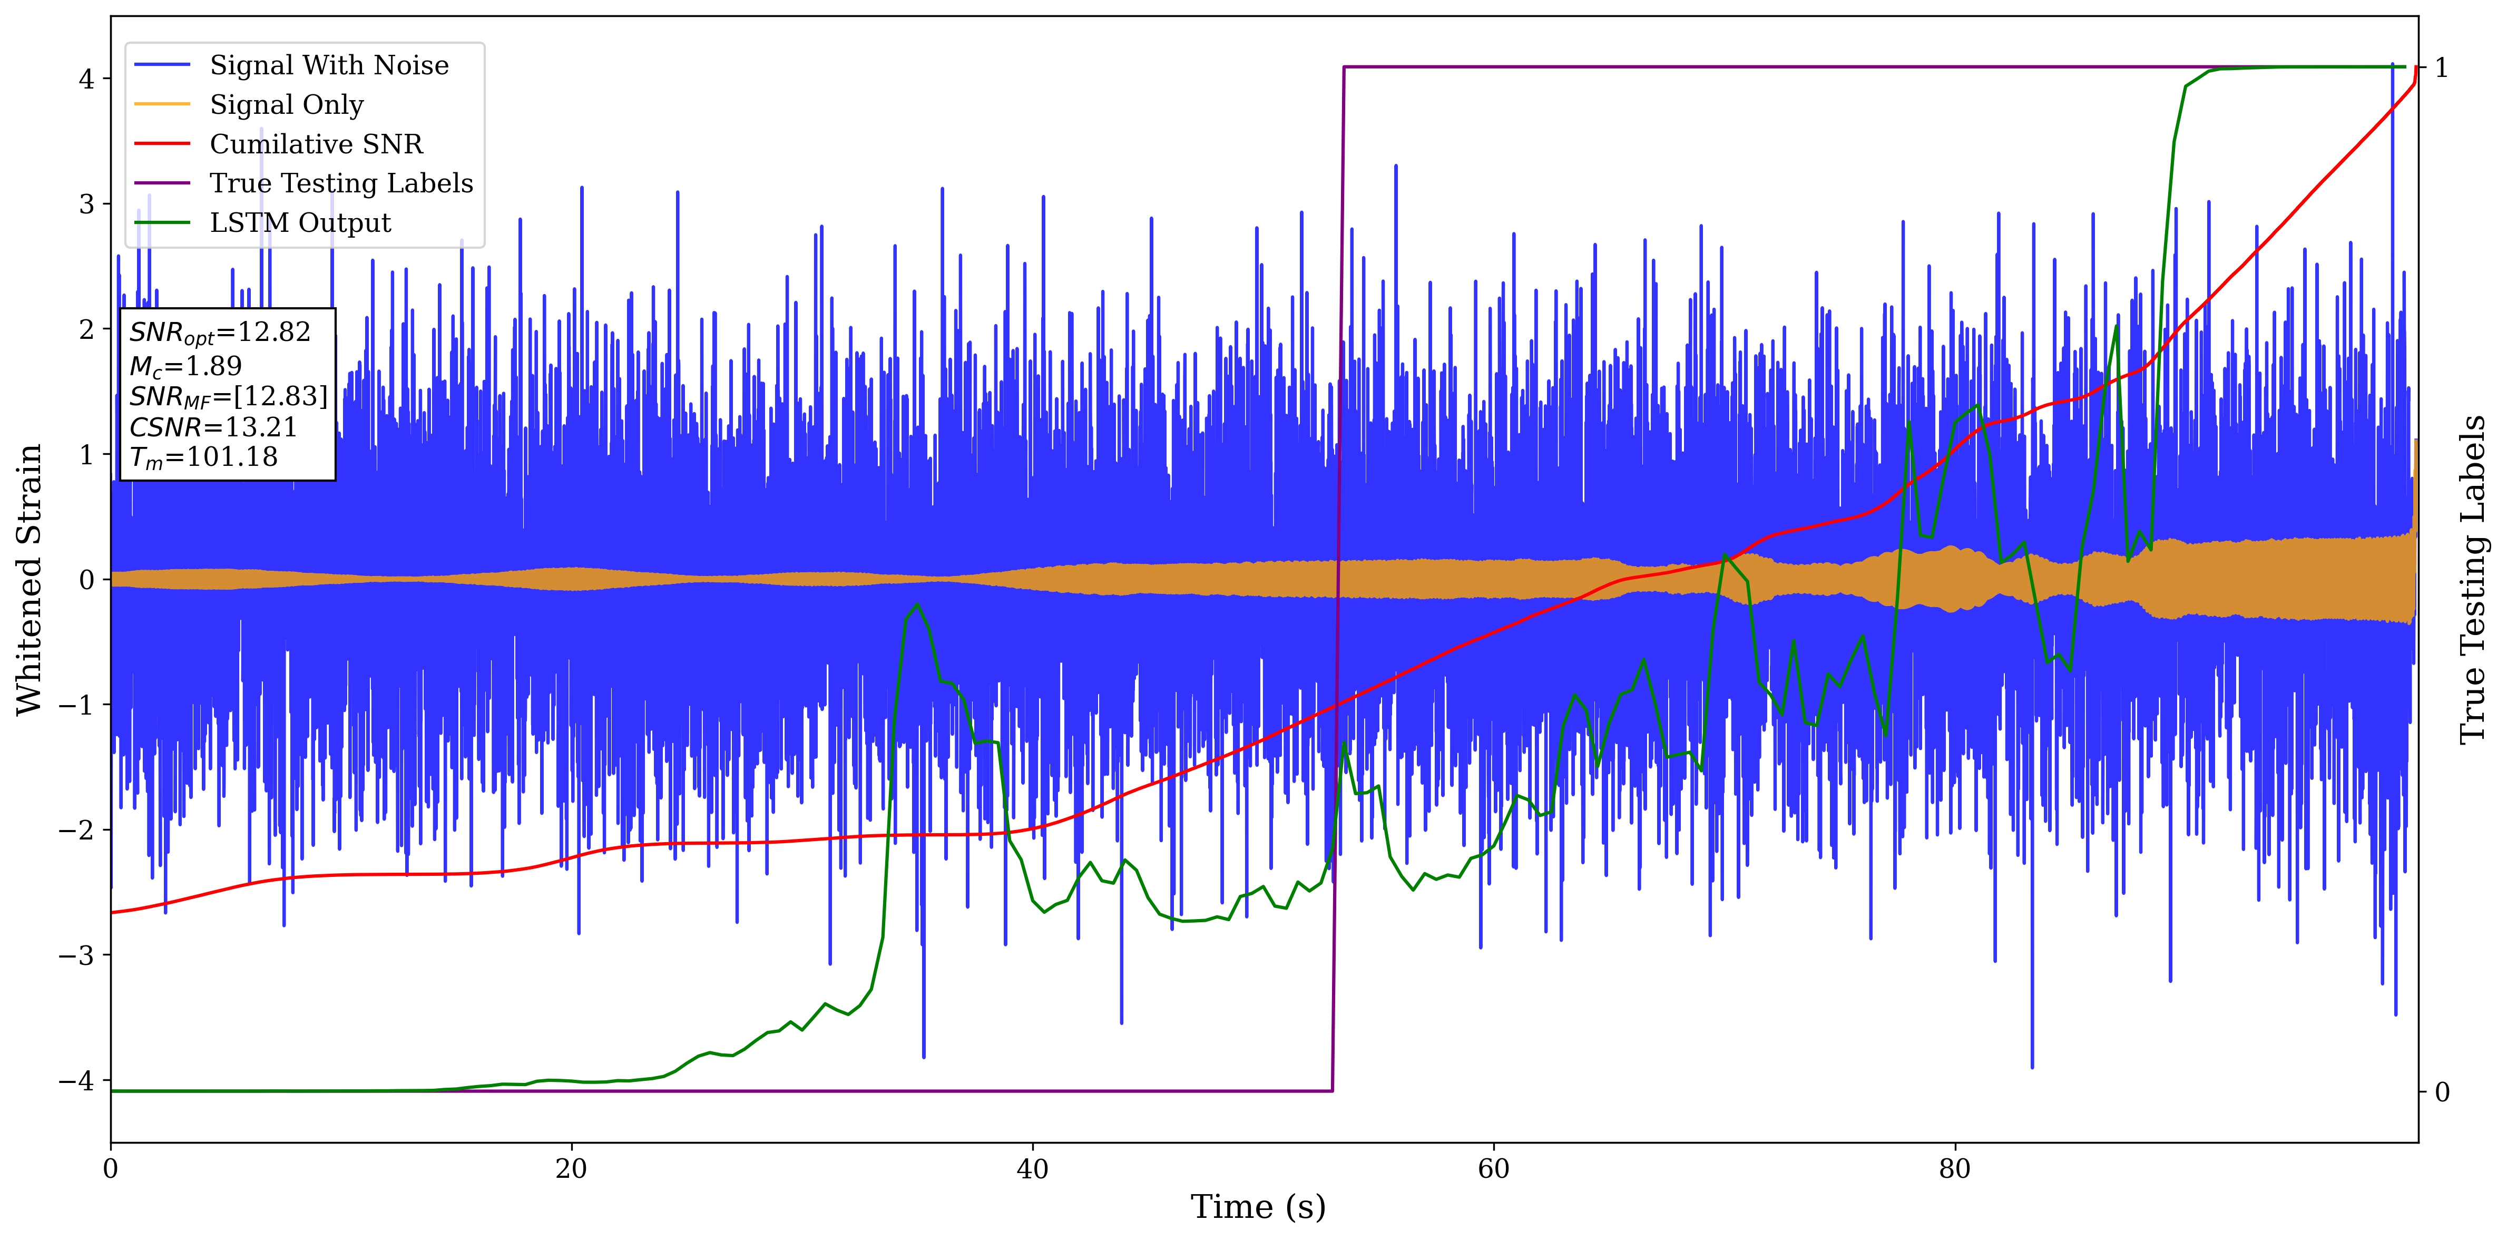Click the blue legend line swatch
This screenshot has width=2507, height=1240.
pyautogui.click(x=162, y=65)
